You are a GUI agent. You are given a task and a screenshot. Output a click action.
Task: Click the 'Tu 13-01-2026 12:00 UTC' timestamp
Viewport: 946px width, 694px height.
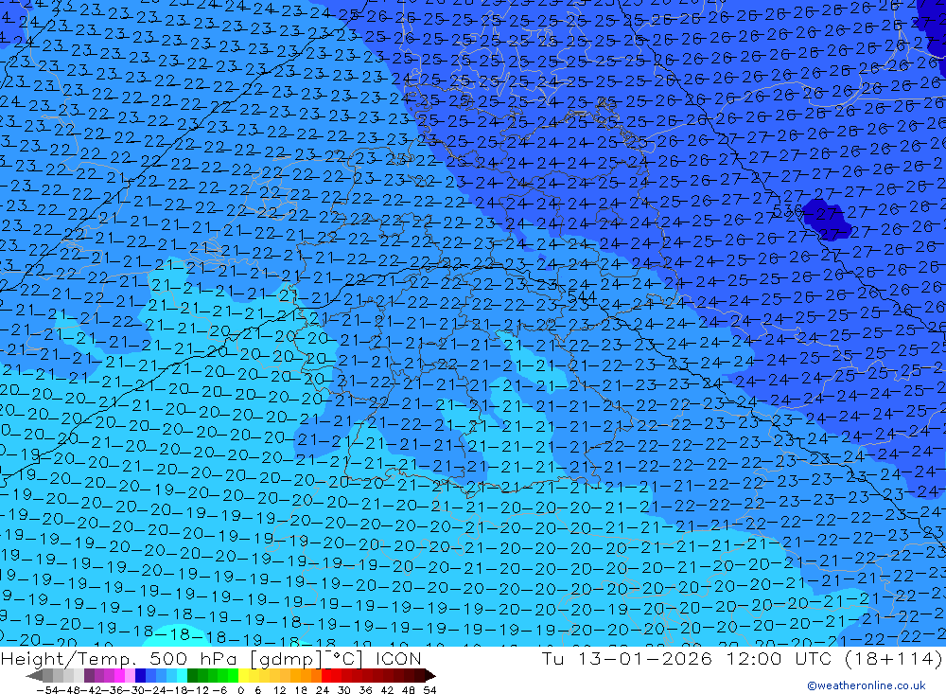point(686,658)
